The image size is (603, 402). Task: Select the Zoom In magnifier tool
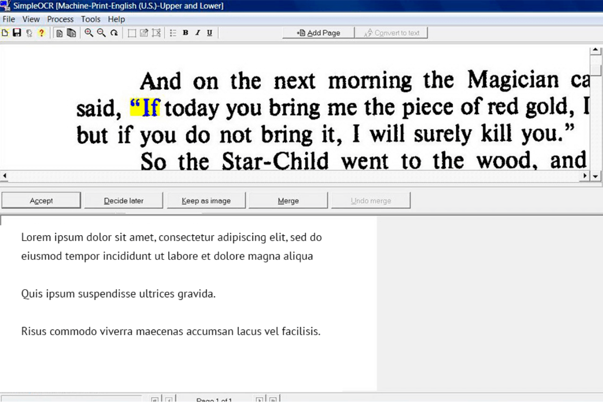(88, 33)
